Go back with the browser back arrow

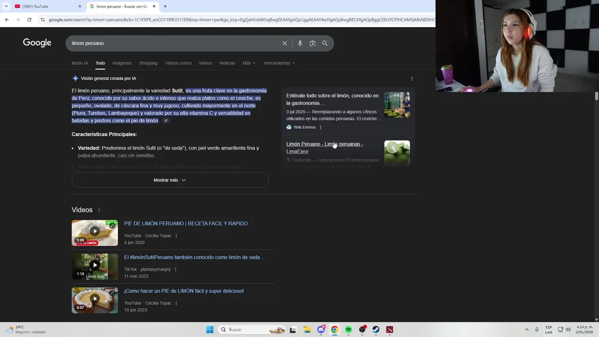coord(7,20)
